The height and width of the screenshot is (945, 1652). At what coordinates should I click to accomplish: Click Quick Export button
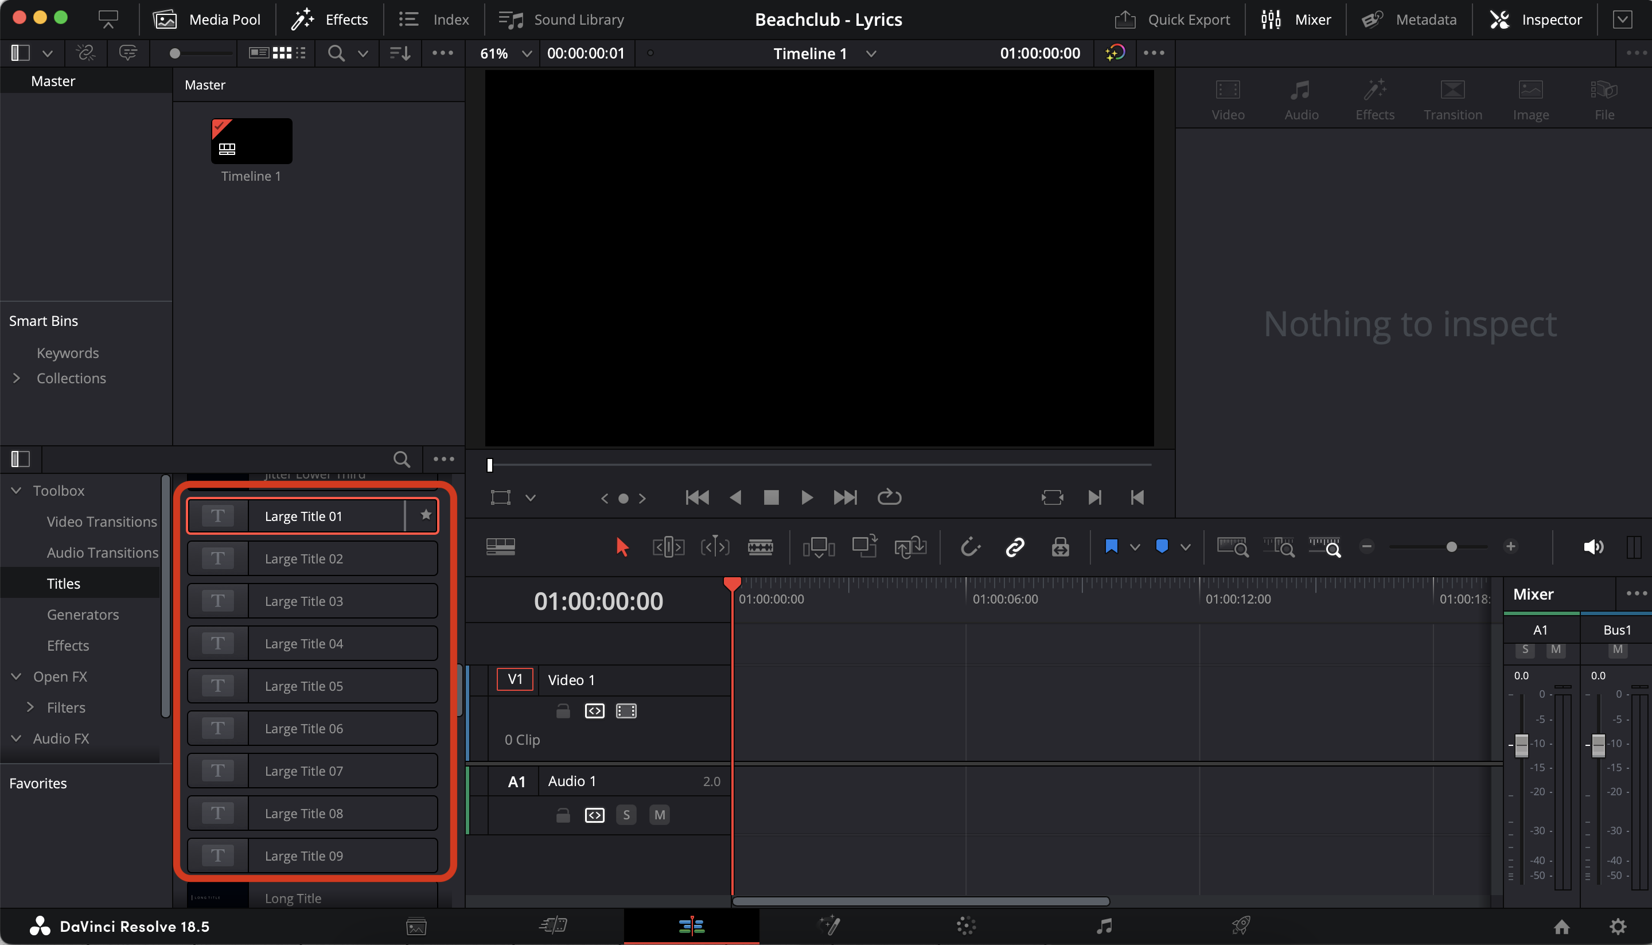(1172, 20)
